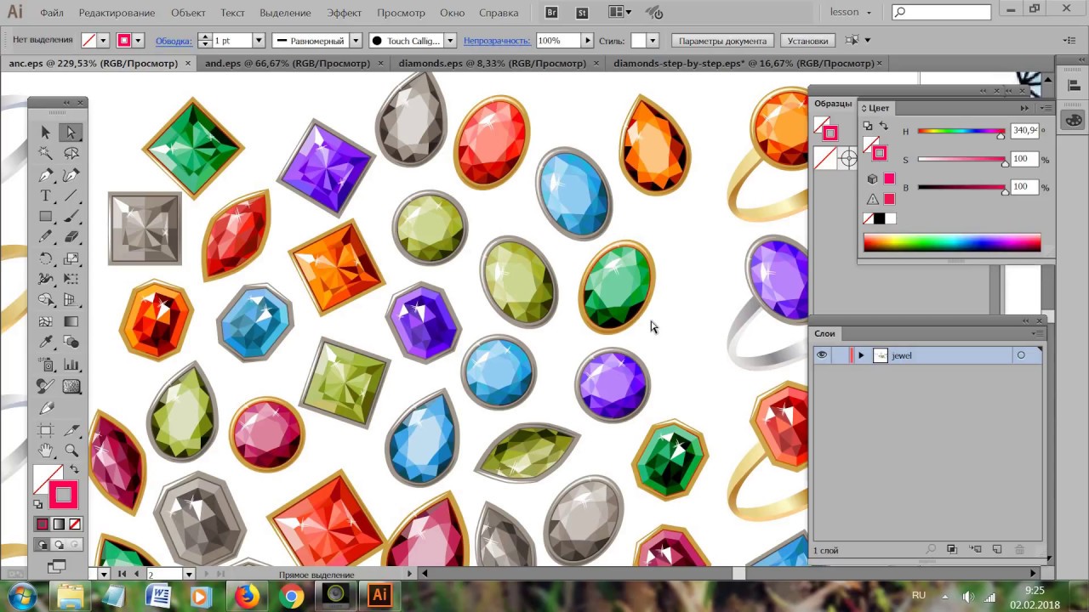Select the Type tool

[46, 195]
